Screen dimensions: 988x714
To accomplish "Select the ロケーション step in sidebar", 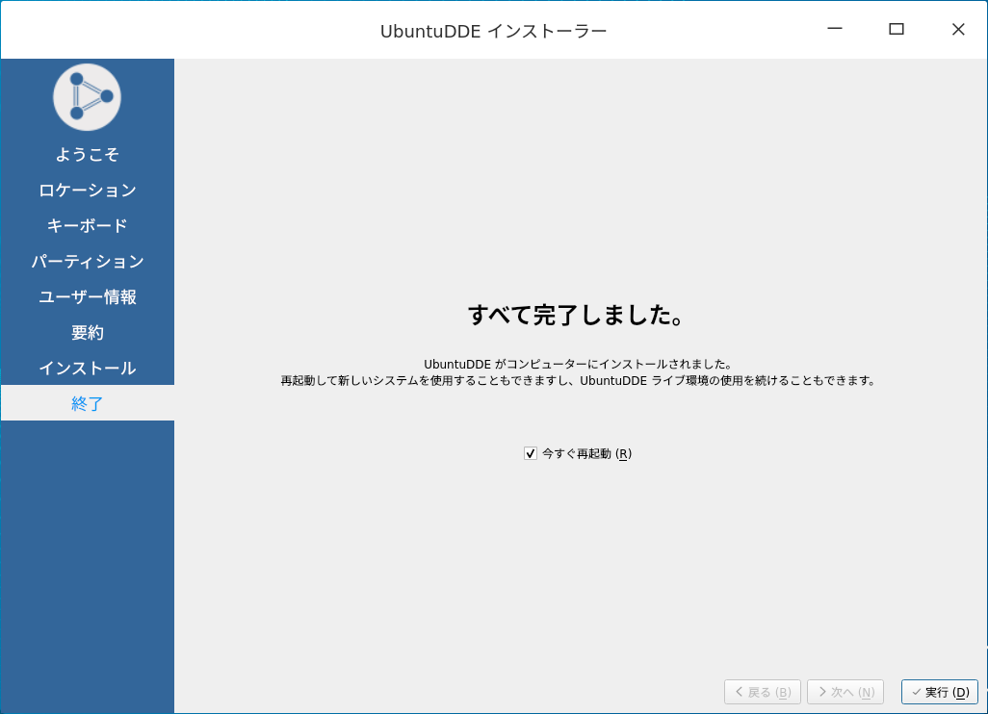I will (87, 191).
